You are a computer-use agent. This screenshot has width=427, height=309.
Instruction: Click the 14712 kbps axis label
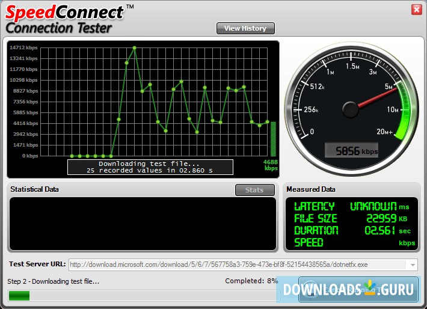(23, 47)
